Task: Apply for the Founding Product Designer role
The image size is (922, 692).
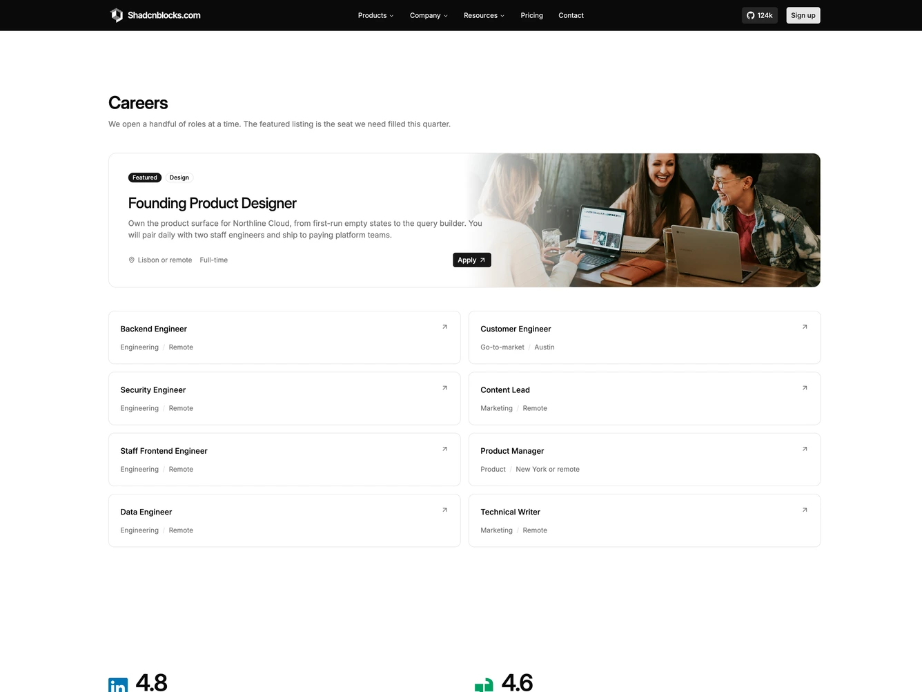Action: [x=471, y=260]
